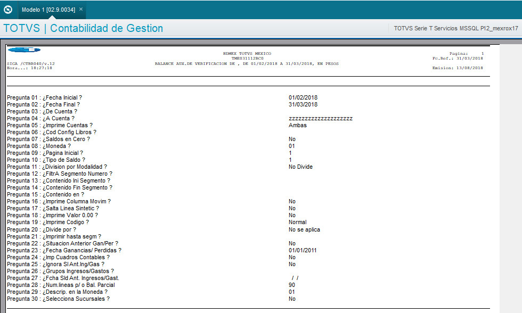Click the zzzzzzzzzzzzzzzzzzzz value
This screenshot has width=522, height=313.
321,119
